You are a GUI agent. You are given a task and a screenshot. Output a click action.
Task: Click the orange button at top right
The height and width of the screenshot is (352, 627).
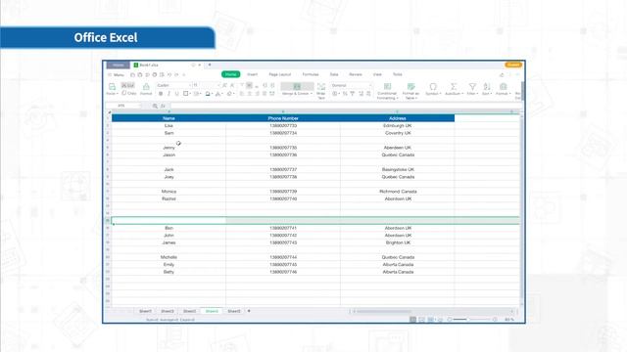coord(513,65)
